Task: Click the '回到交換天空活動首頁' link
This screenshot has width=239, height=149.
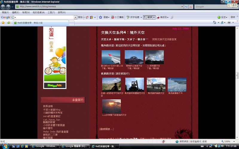Action: tap(164, 39)
